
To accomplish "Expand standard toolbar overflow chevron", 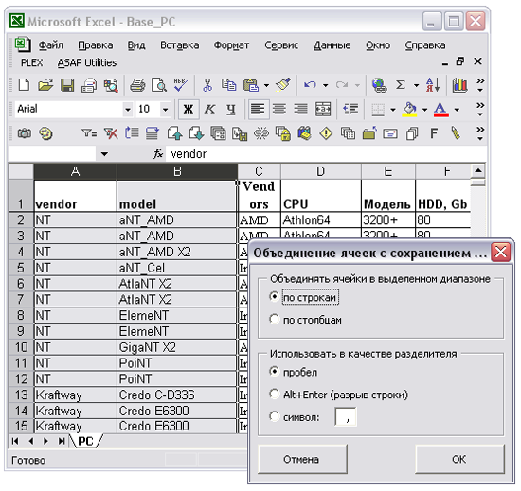I will tap(480, 85).
